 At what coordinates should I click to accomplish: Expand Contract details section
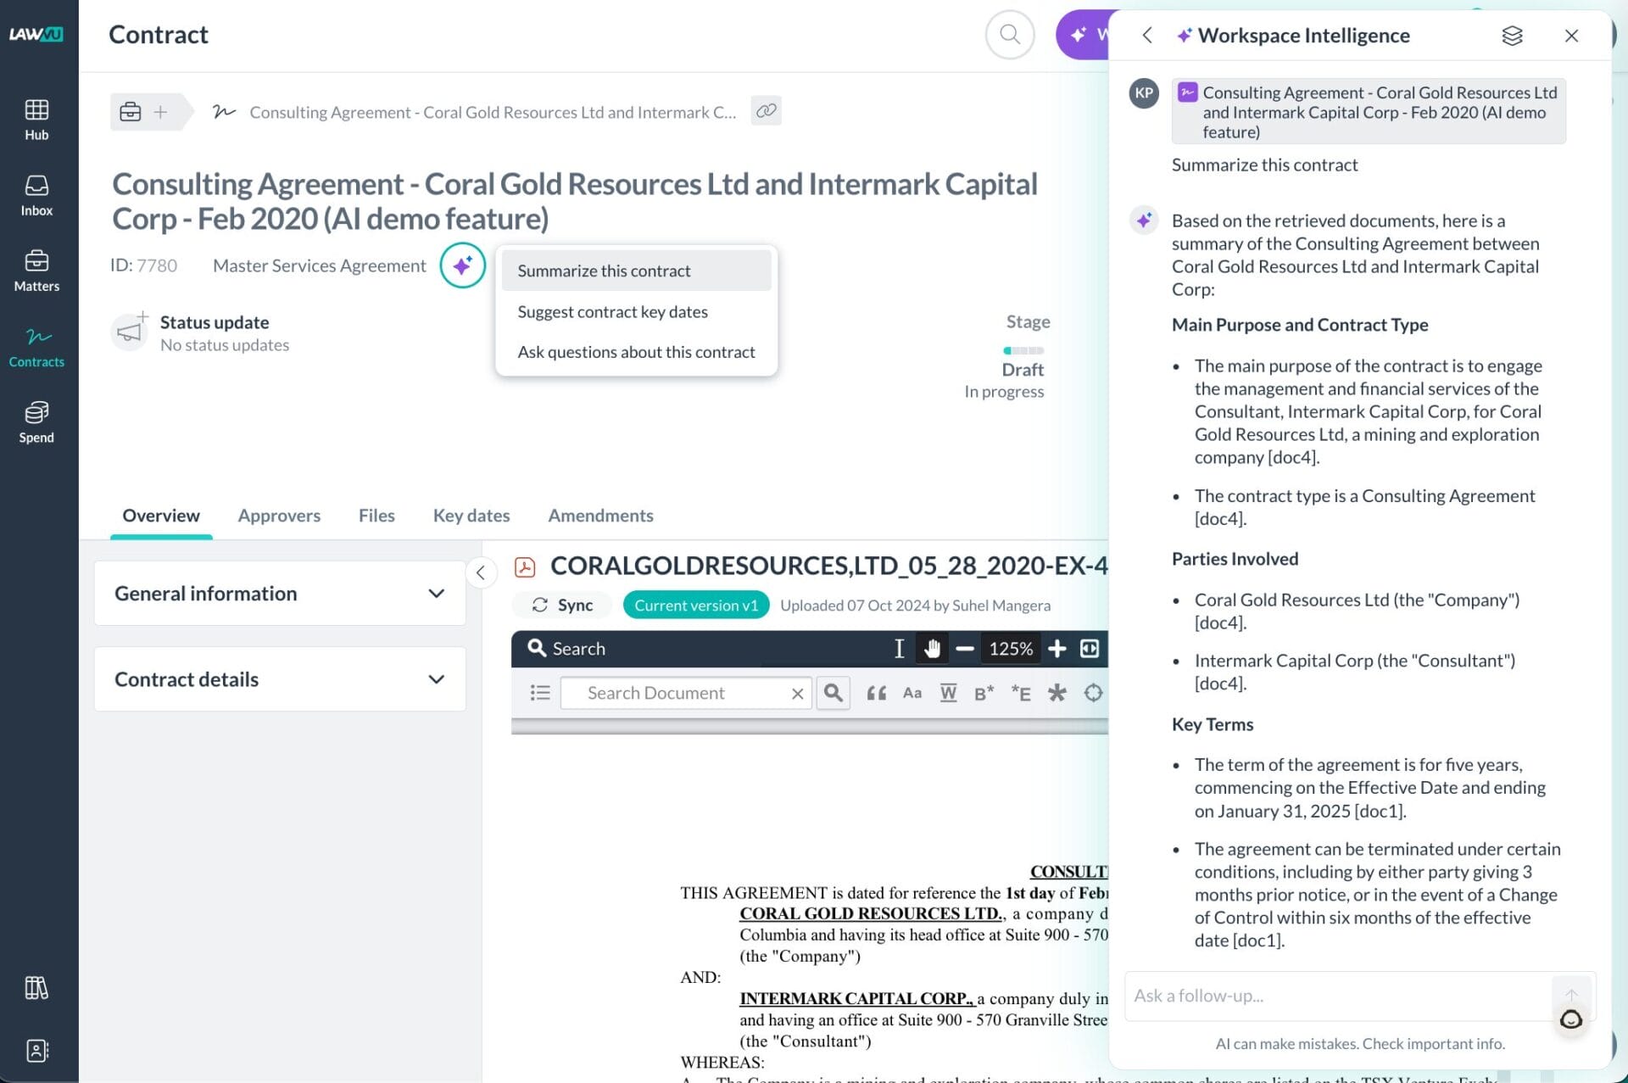pyautogui.click(x=280, y=679)
